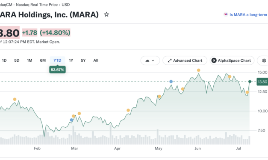
Task: Open chart settings gear icon
Action: (264, 60)
